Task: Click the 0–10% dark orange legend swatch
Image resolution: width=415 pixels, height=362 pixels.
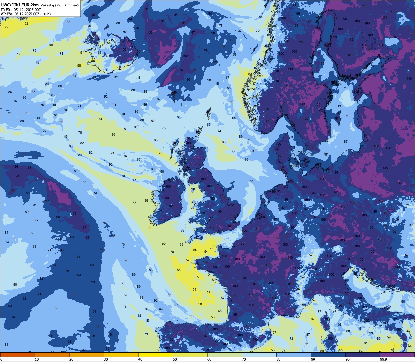Action: (x=18, y=355)
